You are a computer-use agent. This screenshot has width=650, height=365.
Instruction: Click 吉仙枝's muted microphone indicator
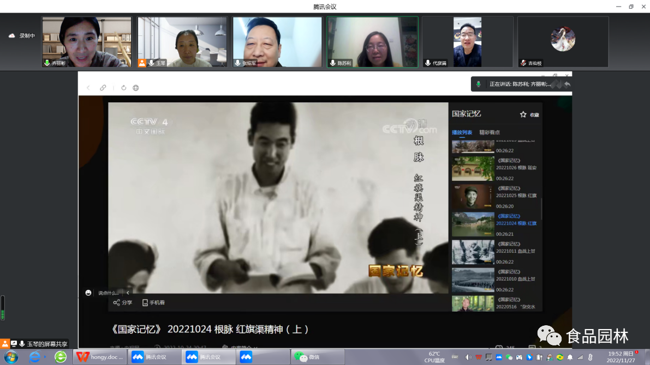click(523, 63)
